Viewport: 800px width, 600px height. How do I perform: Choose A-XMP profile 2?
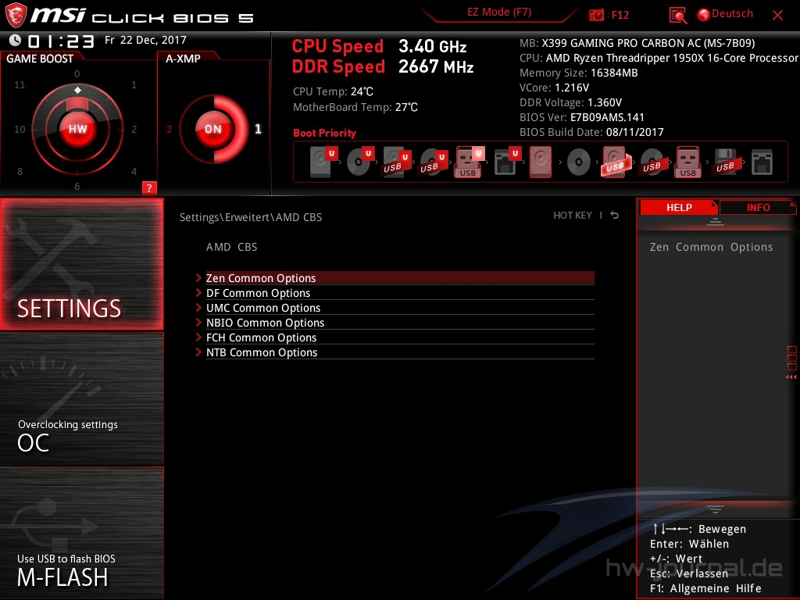tap(169, 130)
